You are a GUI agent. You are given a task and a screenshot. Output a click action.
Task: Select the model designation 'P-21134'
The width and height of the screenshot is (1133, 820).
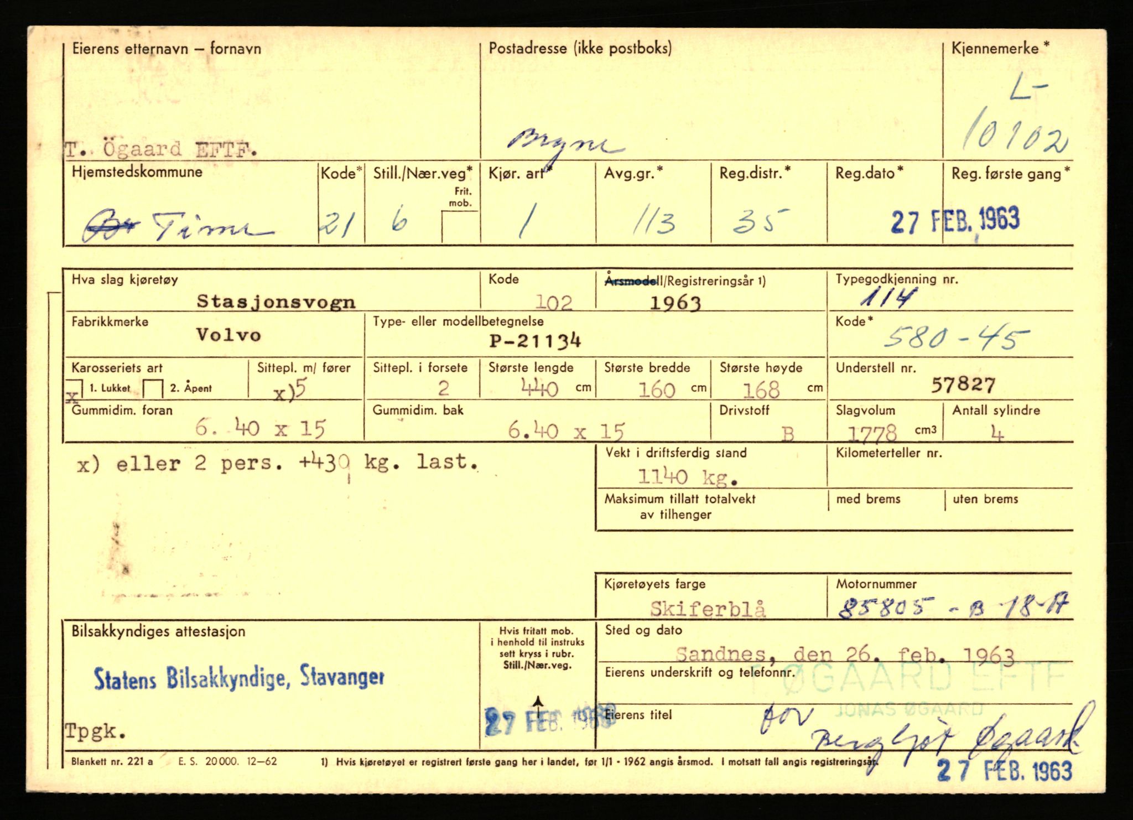[535, 340]
